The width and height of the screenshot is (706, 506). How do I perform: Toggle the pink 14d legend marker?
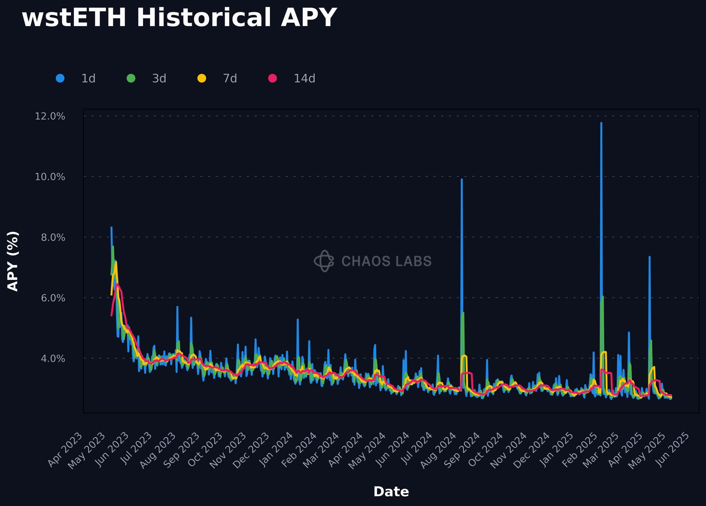click(272, 78)
